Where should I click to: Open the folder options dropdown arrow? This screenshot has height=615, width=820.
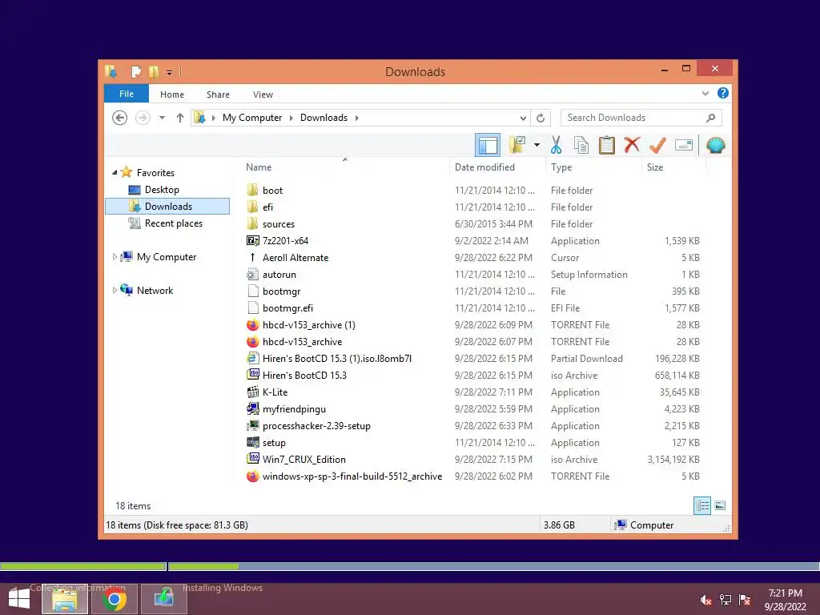(537, 145)
